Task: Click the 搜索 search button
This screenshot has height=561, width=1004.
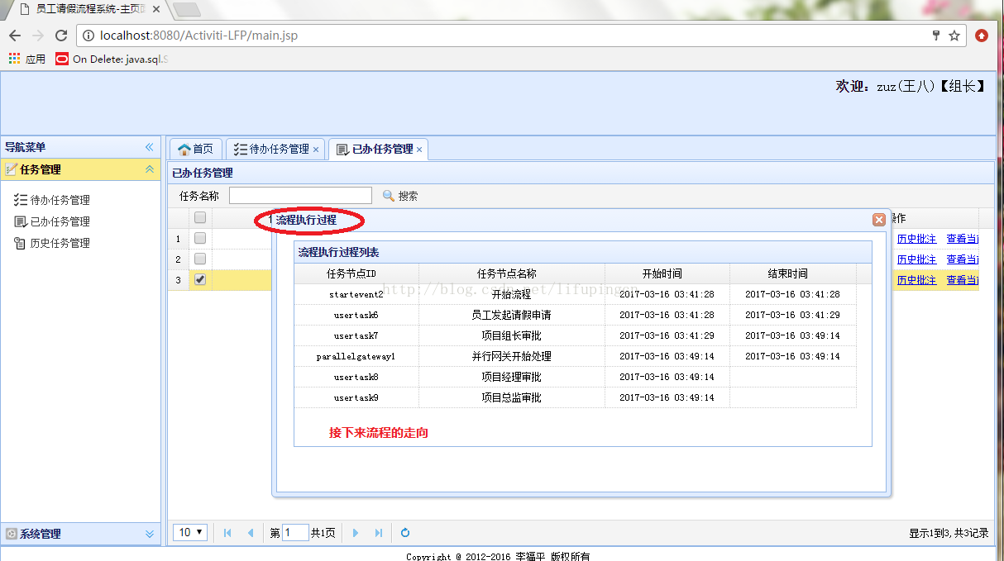Action: [400, 196]
